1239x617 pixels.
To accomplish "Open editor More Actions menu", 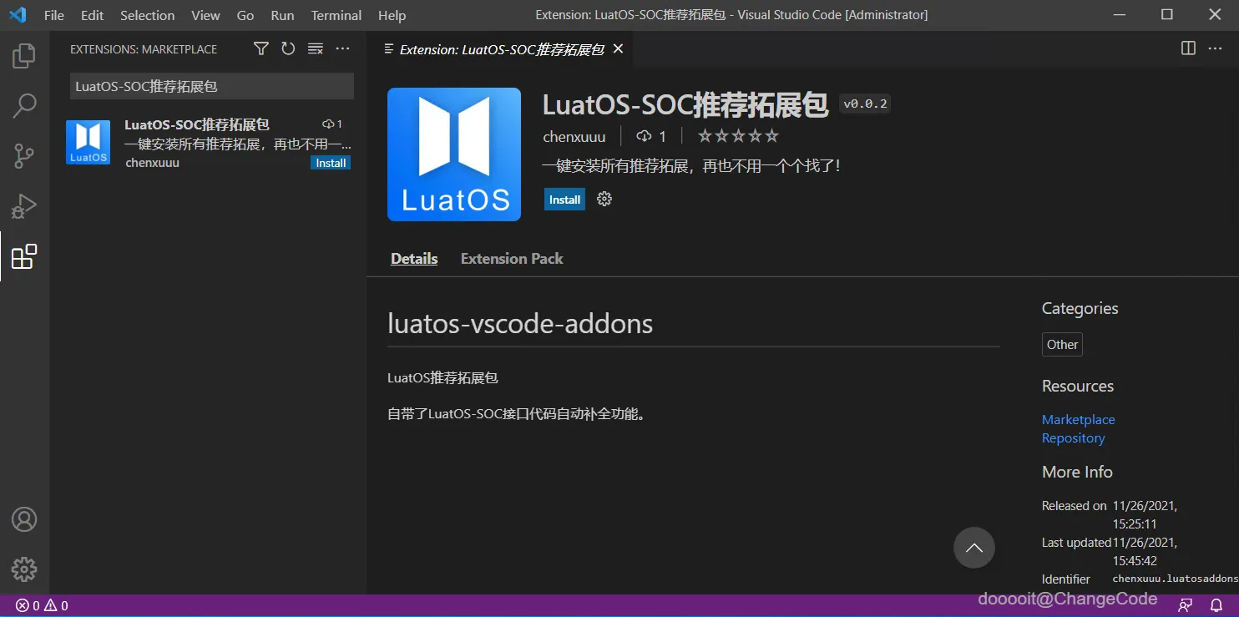I will [x=1216, y=48].
